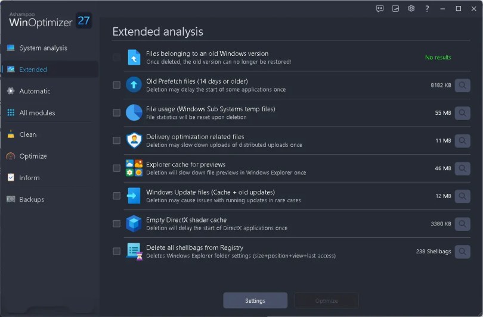Click the WinOptimizer 27 logo

pos(50,20)
